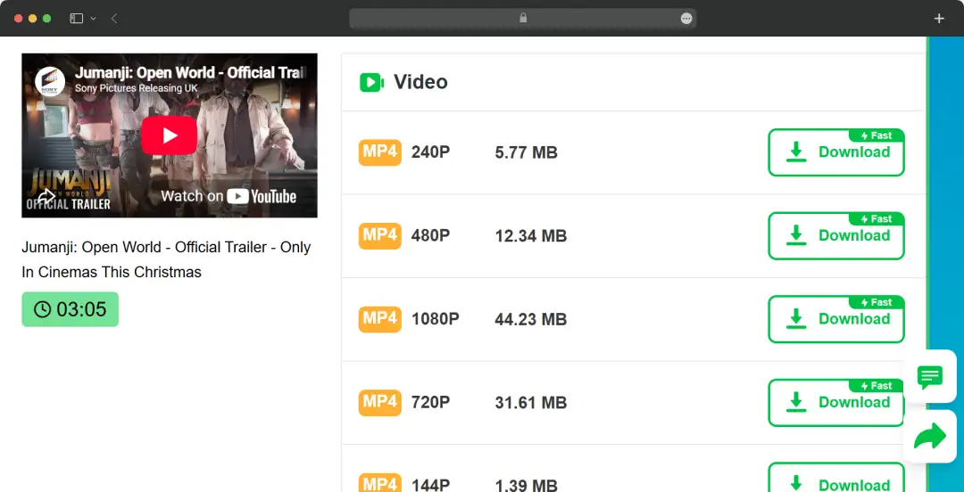The image size is (964, 492).
Task: Click the lock icon in address bar
Action: (x=523, y=19)
